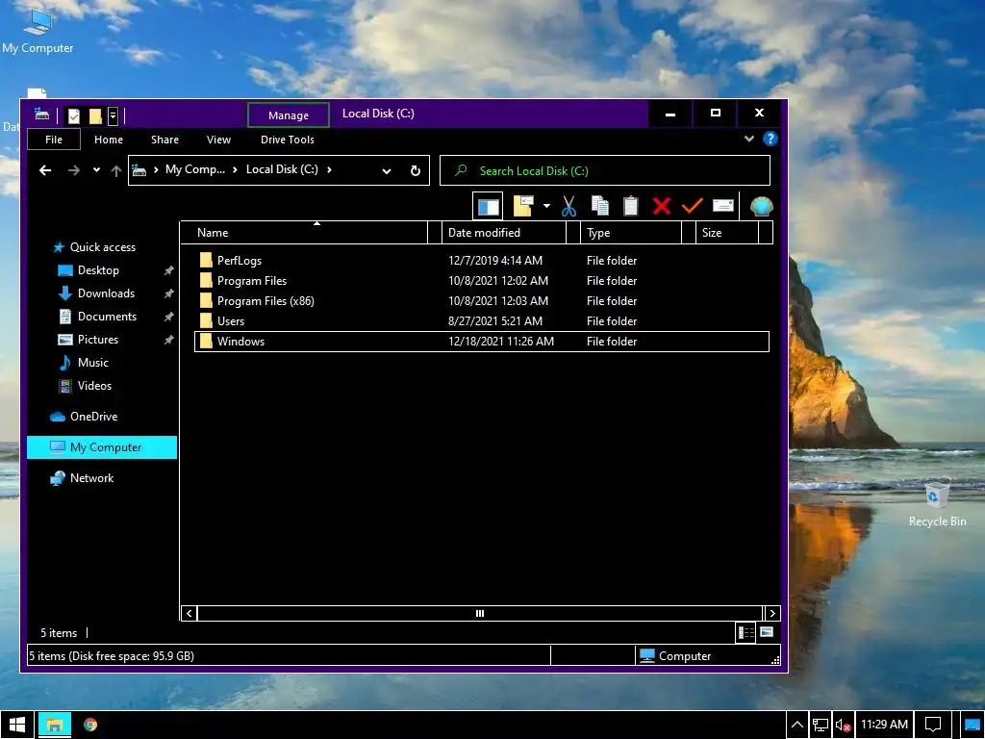Switch to Details view icon
This screenshot has height=739, width=985.
(745, 632)
